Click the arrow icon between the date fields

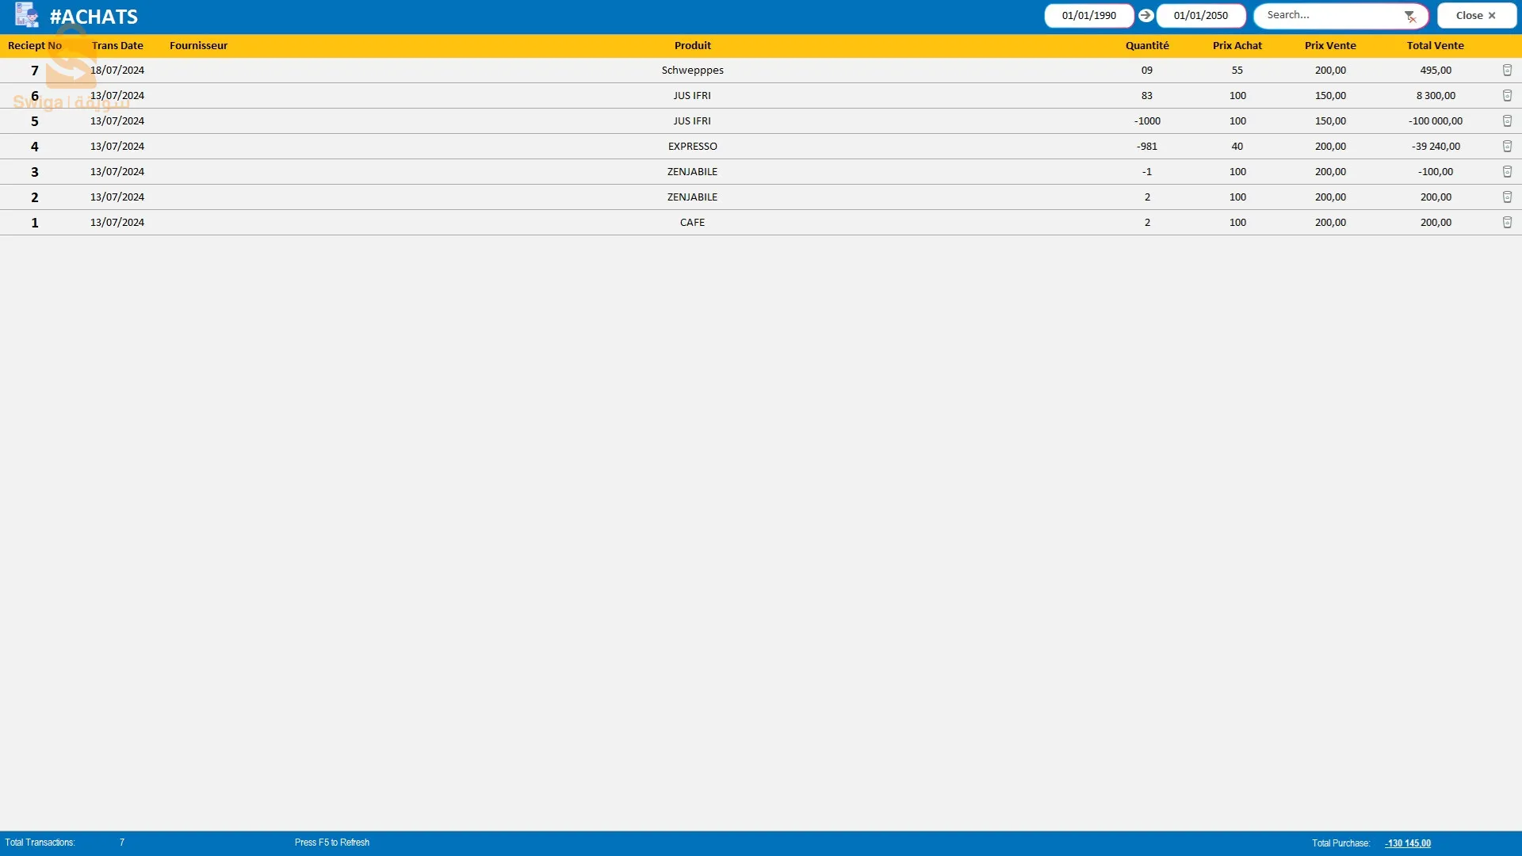click(x=1145, y=14)
